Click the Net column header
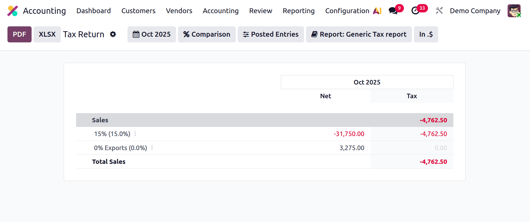The width and height of the screenshot is (530, 222). click(326, 96)
